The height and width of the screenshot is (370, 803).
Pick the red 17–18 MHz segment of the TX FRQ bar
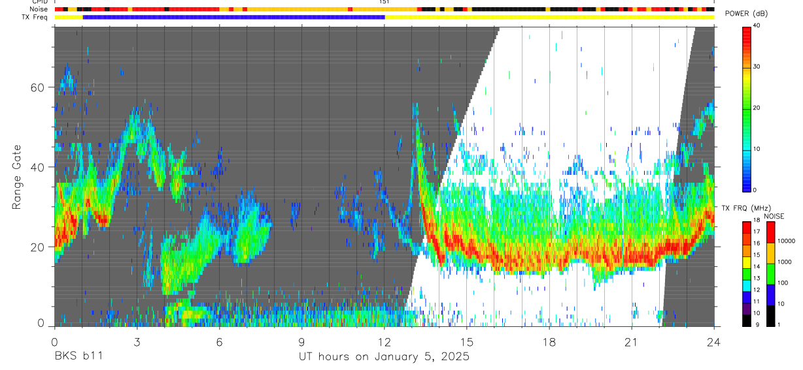[747, 228]
